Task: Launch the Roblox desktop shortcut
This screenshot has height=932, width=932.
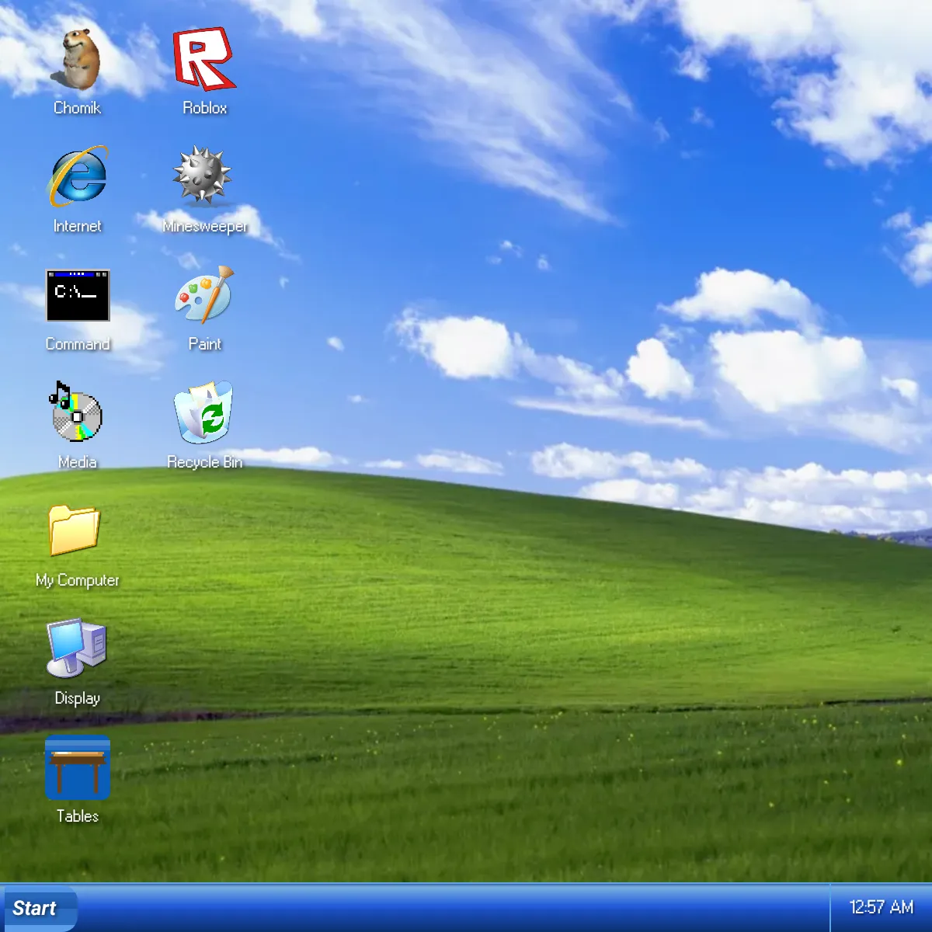Action: (x=204, y=60)
